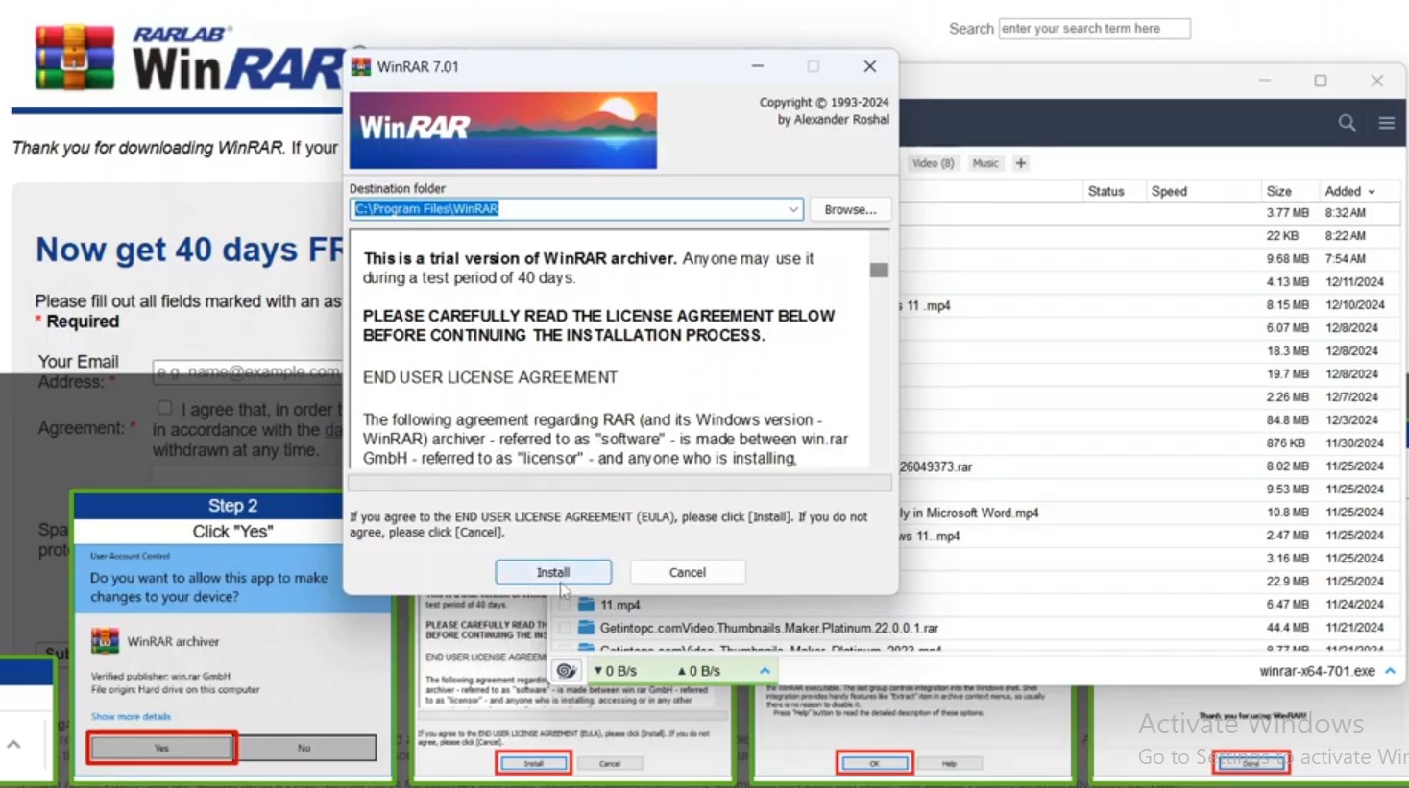Sort by the Added column header
Screen dimensions: 1409x788
tap(1349, 191)
